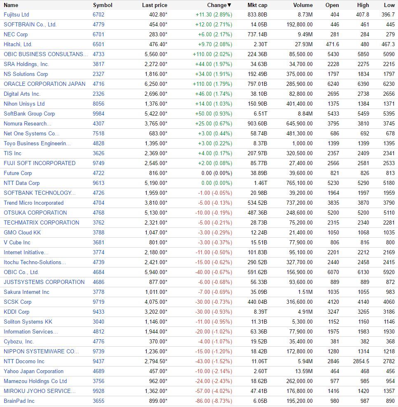Open Trend Micro Incorporated link

pos(34,203)
